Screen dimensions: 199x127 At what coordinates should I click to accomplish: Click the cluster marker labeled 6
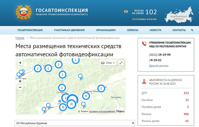(x=86, y=96)
